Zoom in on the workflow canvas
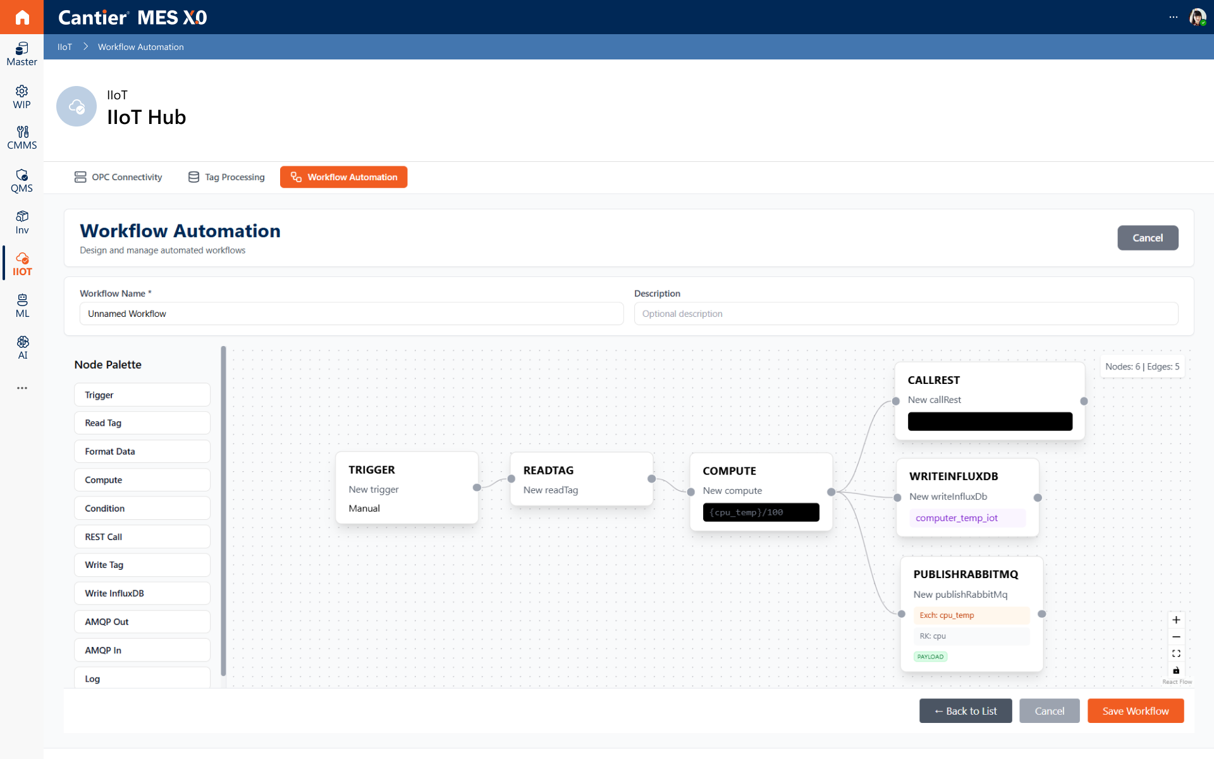The image size is (1214, 759). (1176, 620)
